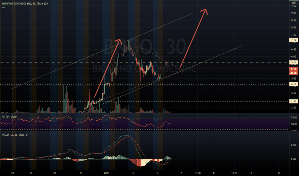Select the 4.12 price level label

294,84
